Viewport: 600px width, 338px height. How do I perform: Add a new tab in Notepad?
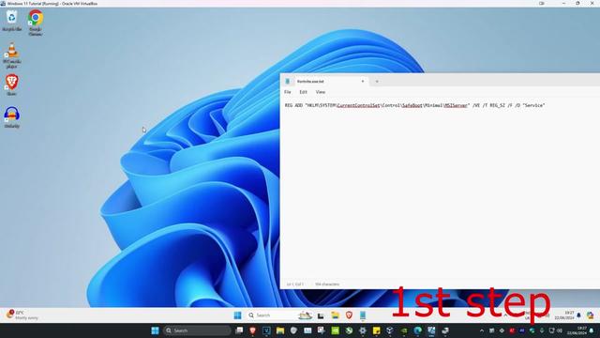(x=377, y=82)
